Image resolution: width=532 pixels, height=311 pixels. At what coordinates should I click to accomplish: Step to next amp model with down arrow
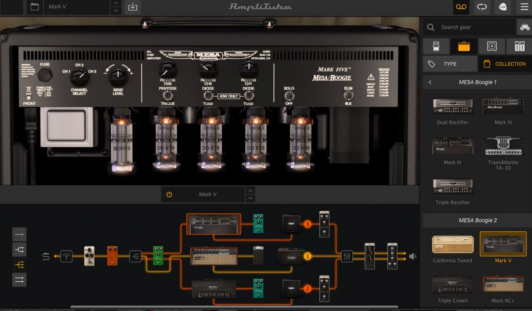(x=250, y=198)
